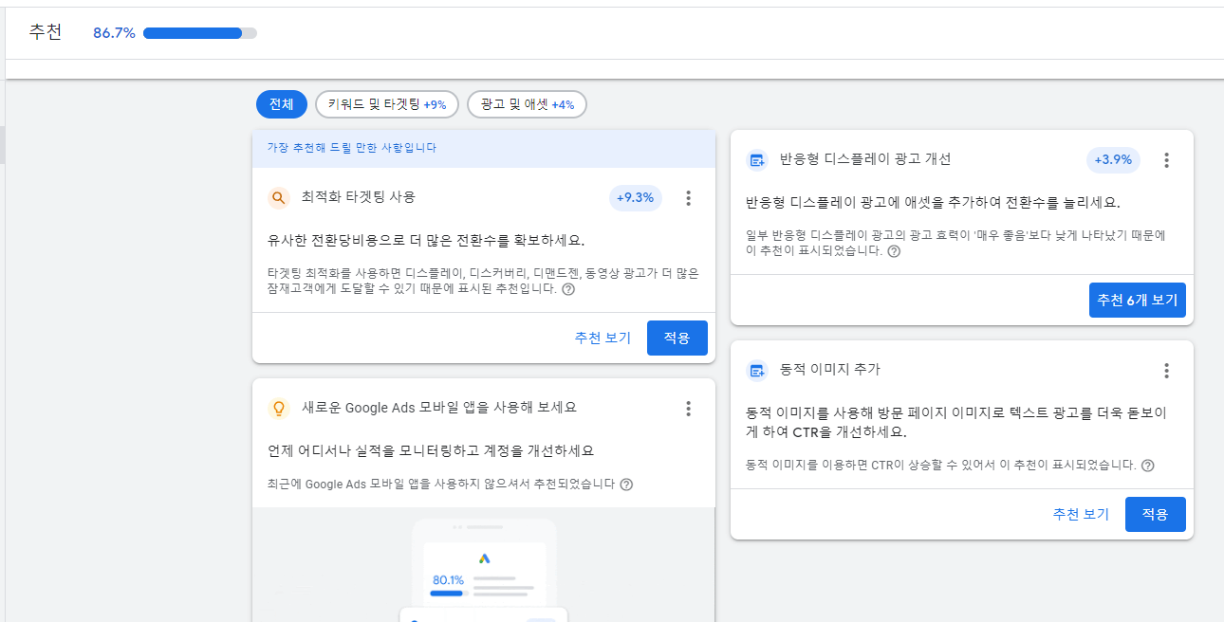This screenshot has width=1224, height=622.
Task: Click 적용 button on 최적화 타겟팅 사용 card
Action: [x=677, y=338]
